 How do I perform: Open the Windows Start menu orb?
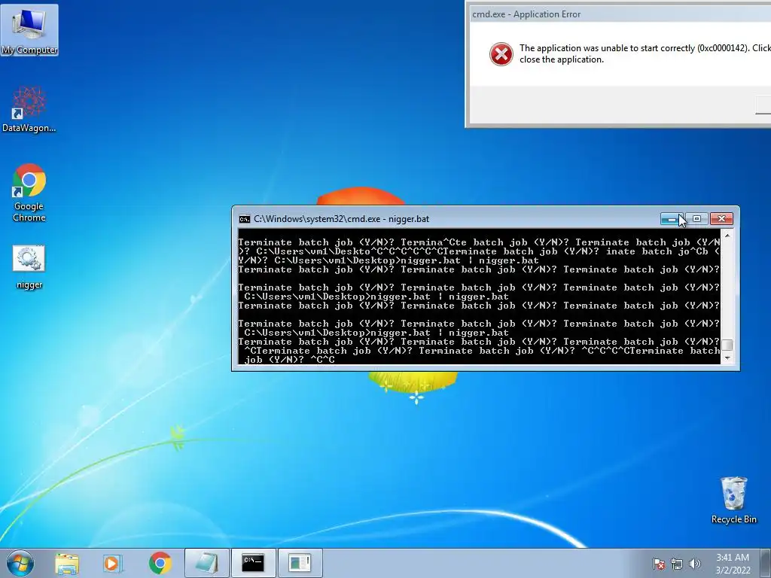point(20,563)
